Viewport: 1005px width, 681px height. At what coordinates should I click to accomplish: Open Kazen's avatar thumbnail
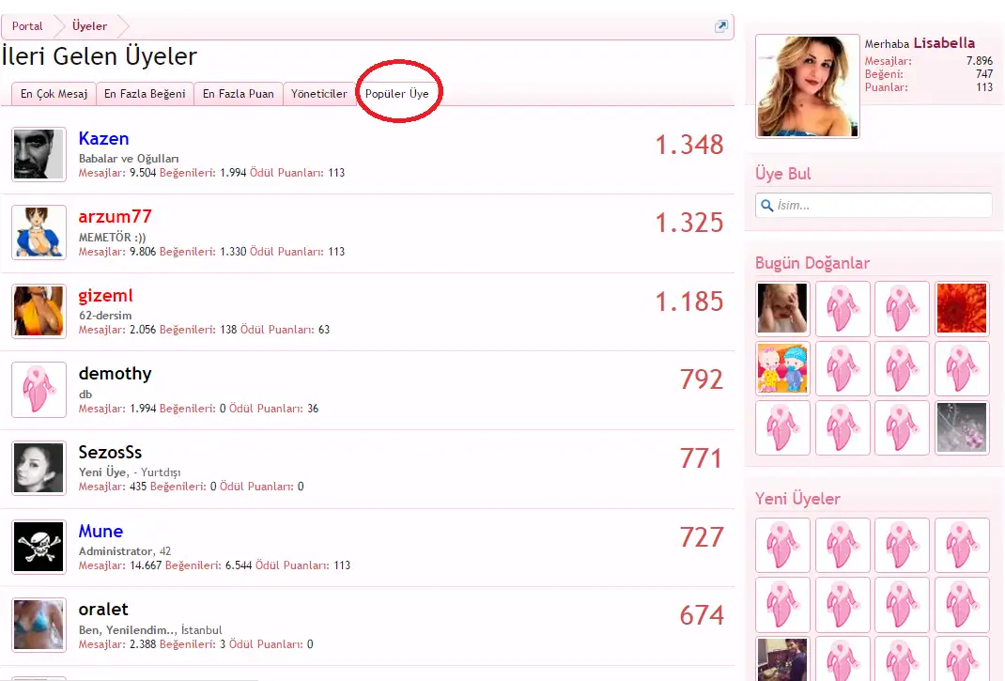pyautogui.click(x=39, y=155)
